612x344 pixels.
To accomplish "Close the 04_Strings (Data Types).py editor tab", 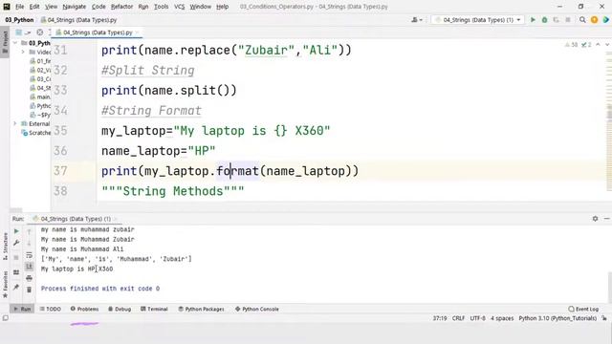I will click(138, 32).
